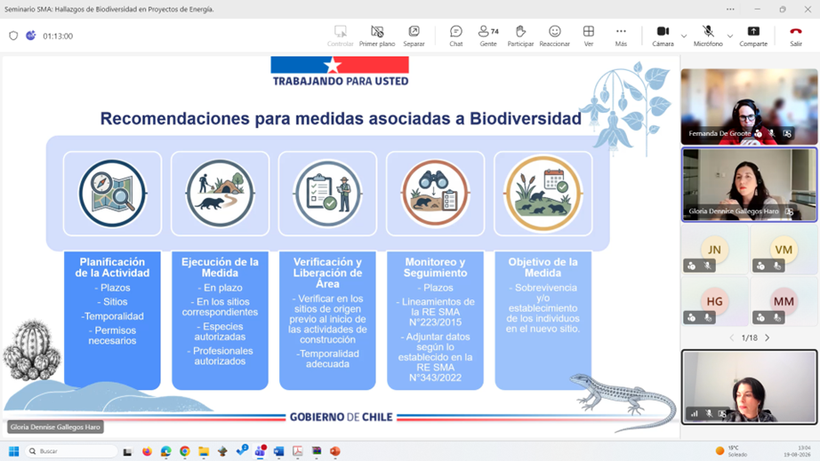Screen dimensions: 820x461
Task: Select Fernanda De Groote video tile
Action: coord(749,107)
